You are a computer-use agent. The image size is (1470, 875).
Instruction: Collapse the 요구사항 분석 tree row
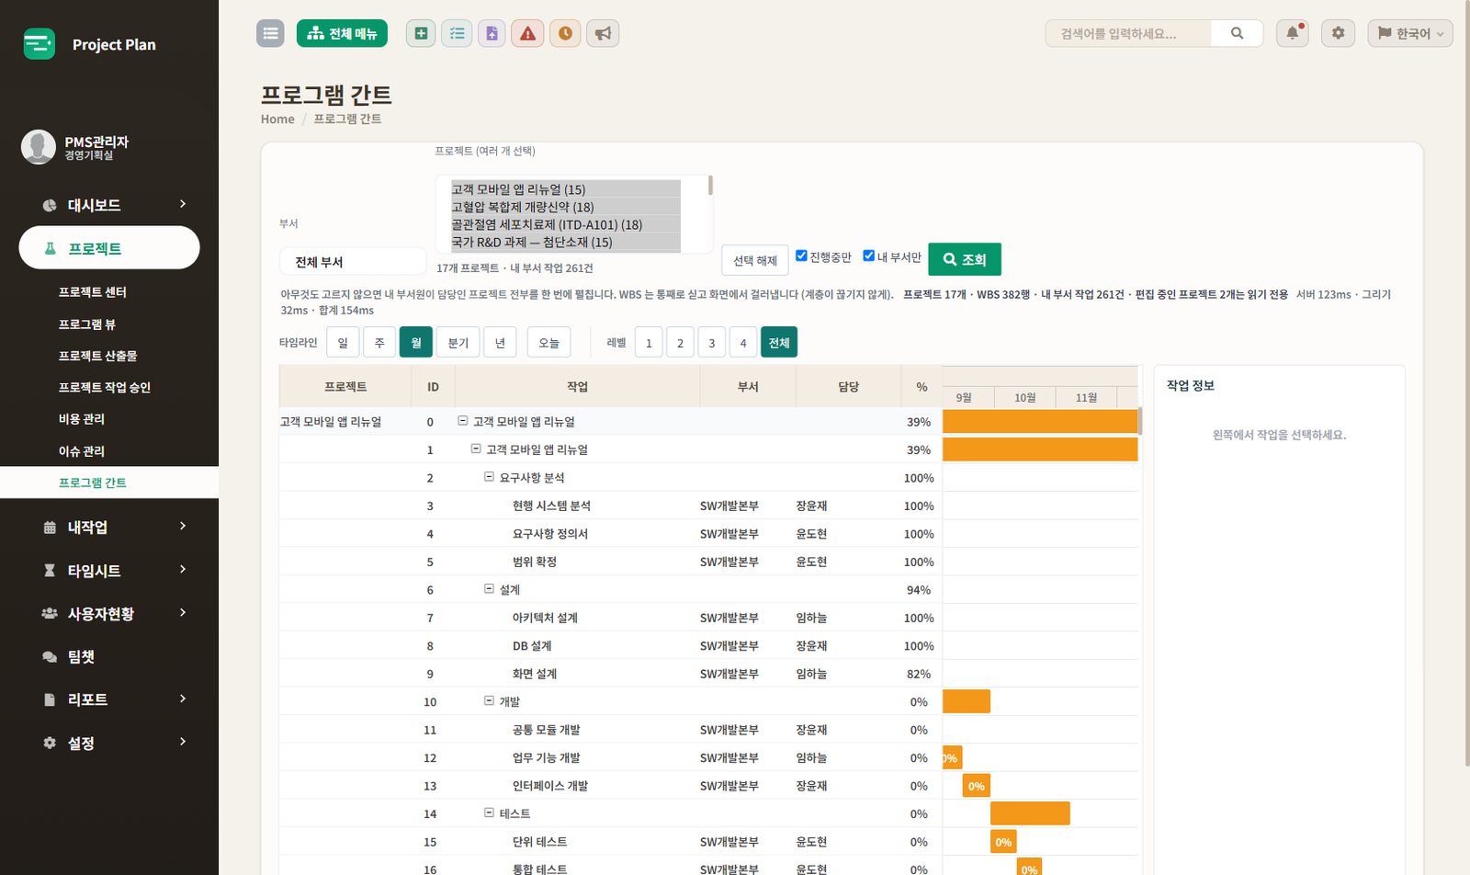point(489,477)
